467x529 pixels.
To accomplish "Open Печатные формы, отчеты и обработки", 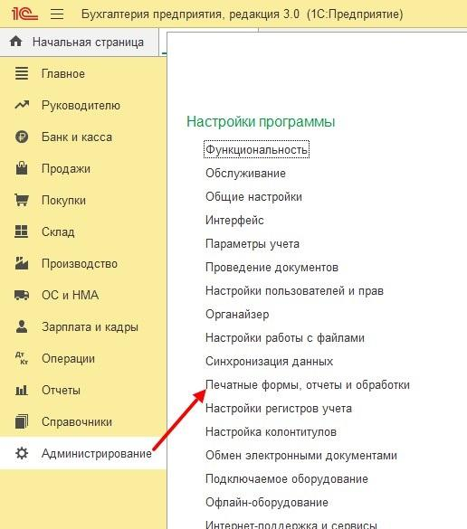I will (308, 384).
